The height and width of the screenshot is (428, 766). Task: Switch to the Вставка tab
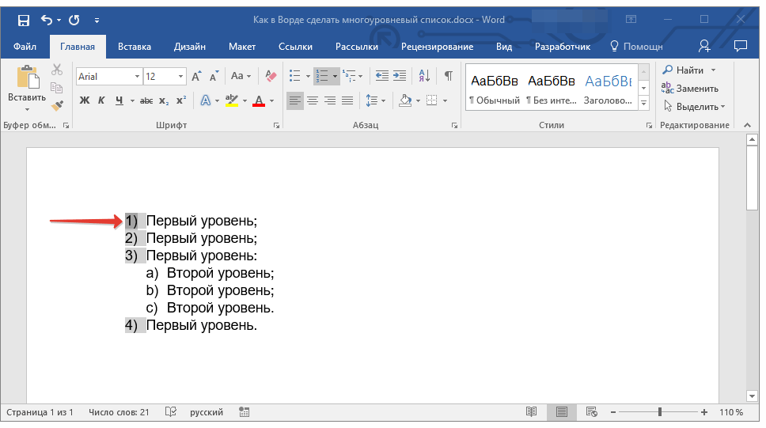point(135,47)
